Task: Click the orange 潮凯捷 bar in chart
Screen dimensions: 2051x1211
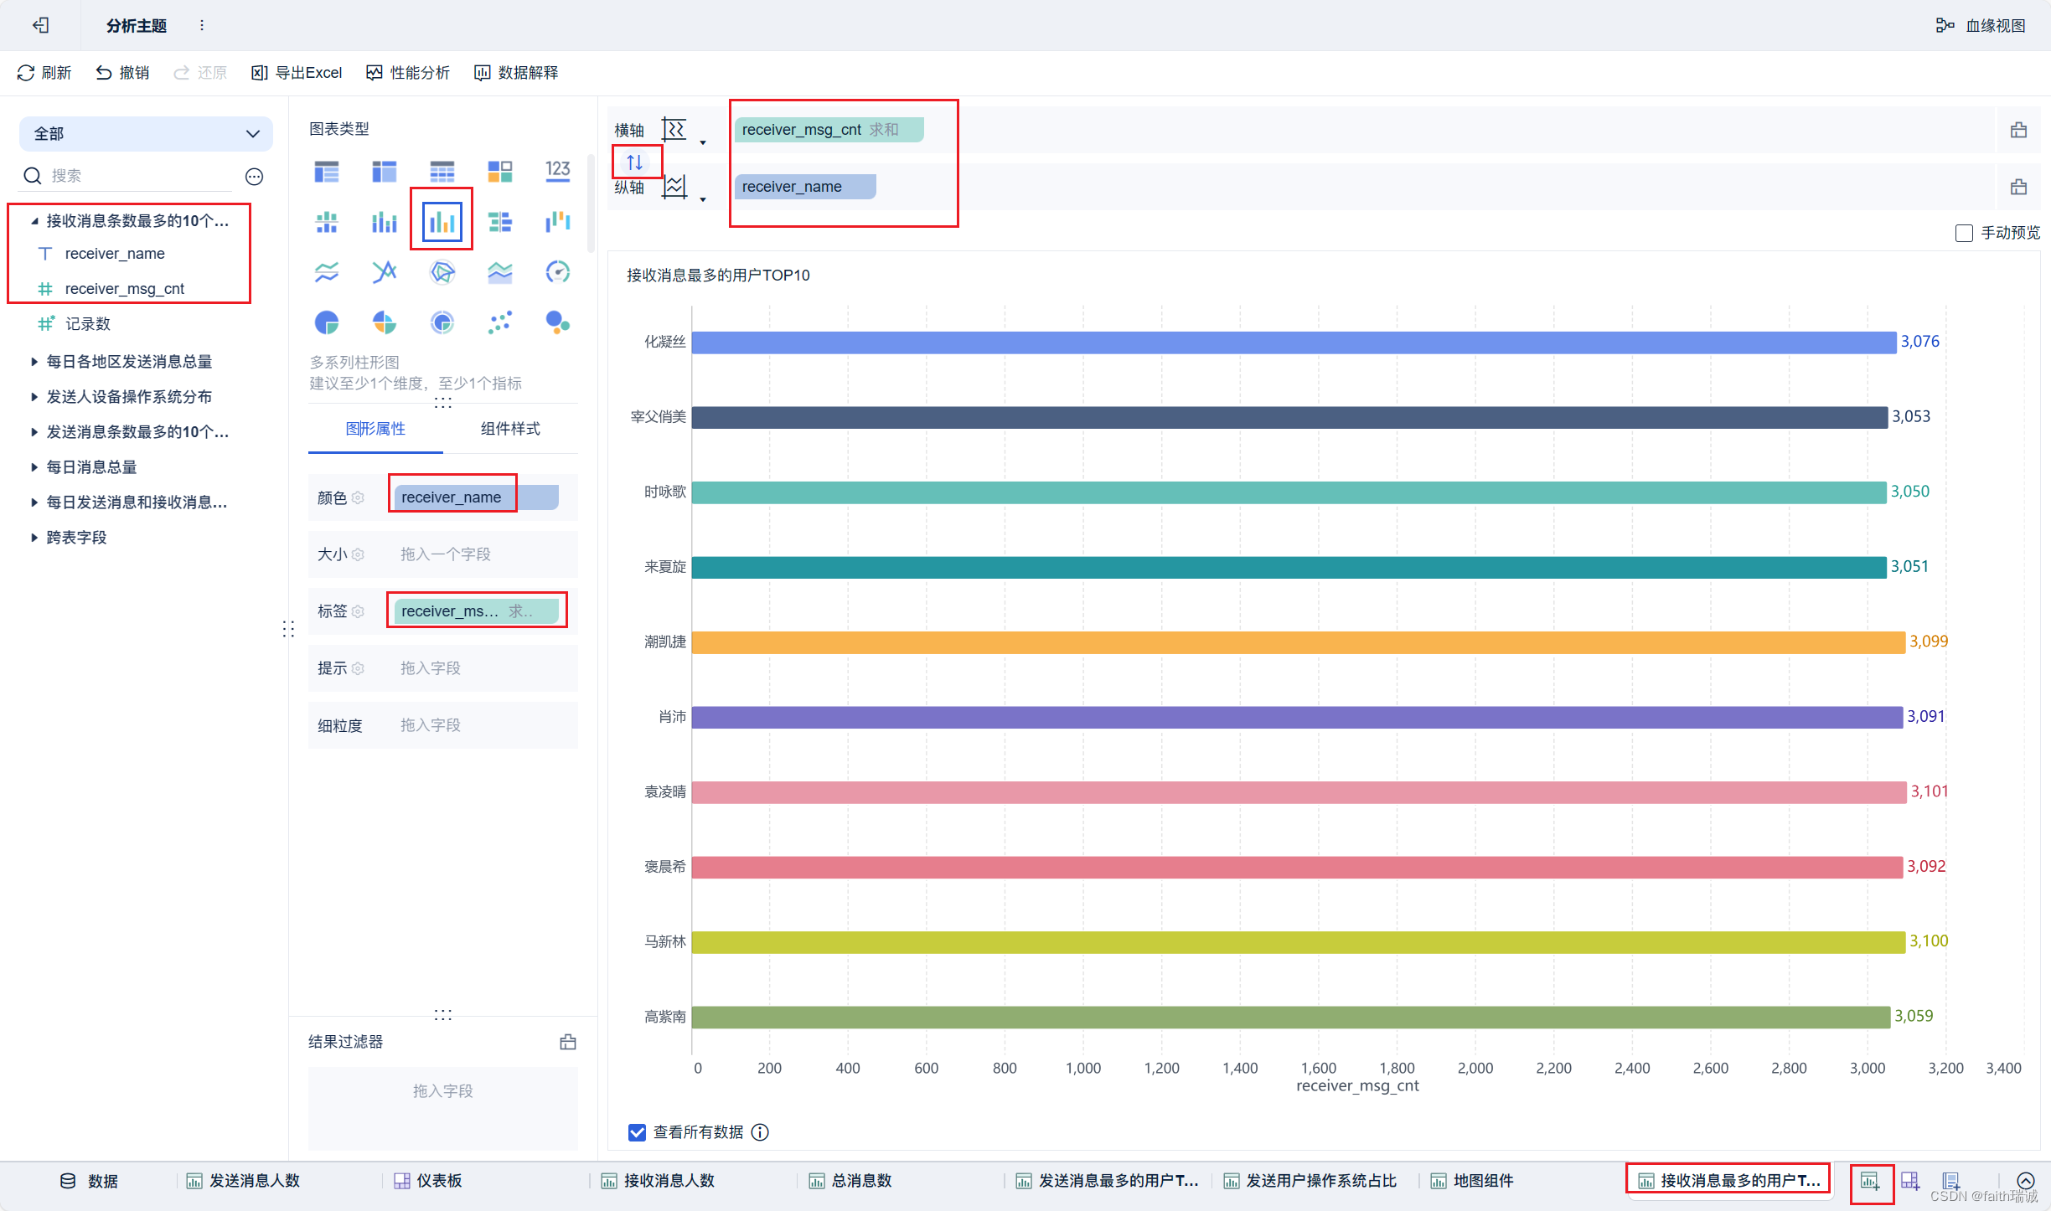Action: click(x=1297, y=642)
